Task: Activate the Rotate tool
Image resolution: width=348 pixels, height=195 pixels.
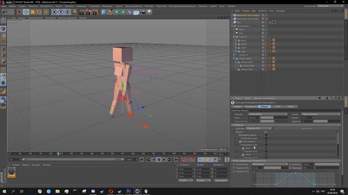Action: tap(39, 12)
